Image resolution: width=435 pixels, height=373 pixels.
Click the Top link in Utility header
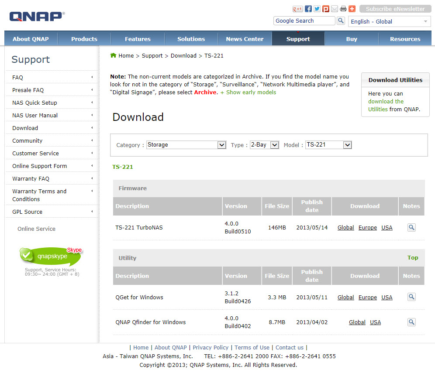point(413,258)
